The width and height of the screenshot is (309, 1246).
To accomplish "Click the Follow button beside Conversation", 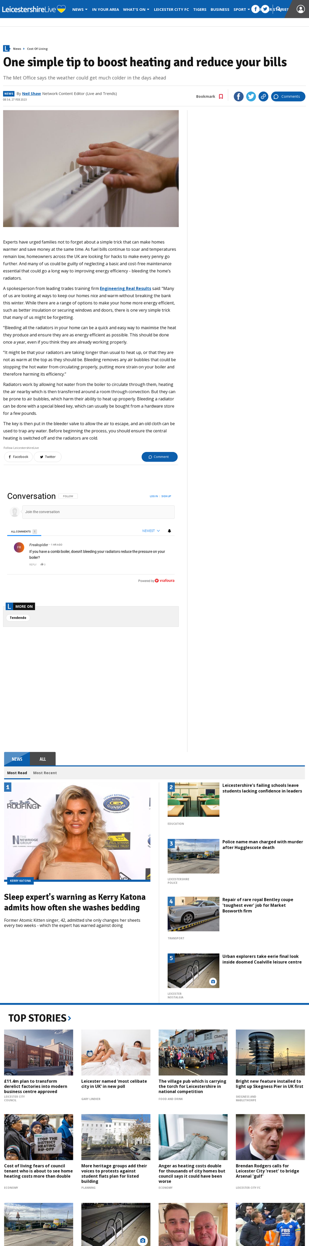I will point(68,496).
